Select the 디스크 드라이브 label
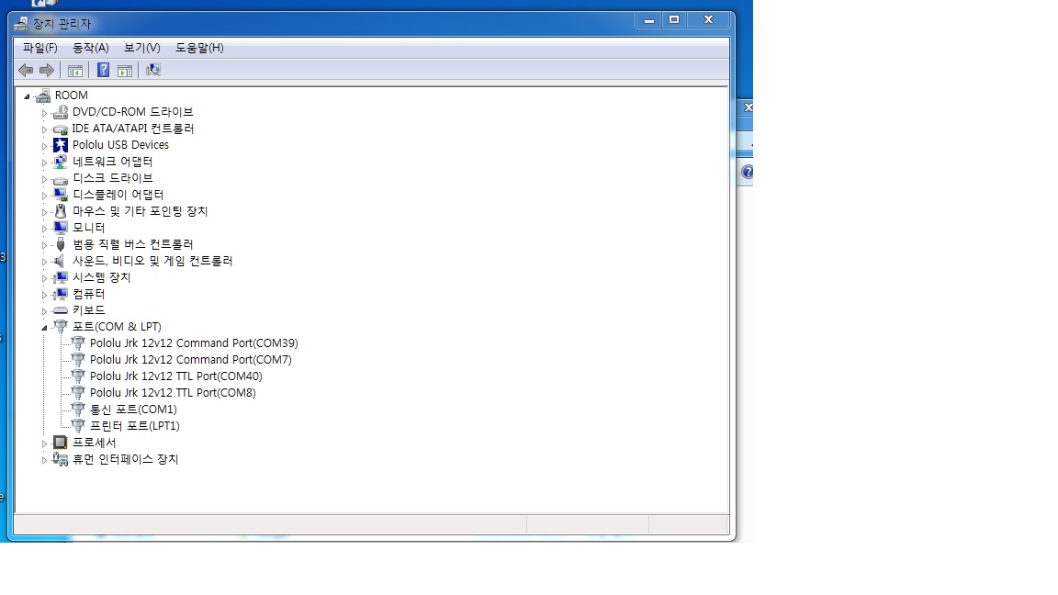Image resolution: width=1058 pixels, height=595 pixels. coord(113,178)
